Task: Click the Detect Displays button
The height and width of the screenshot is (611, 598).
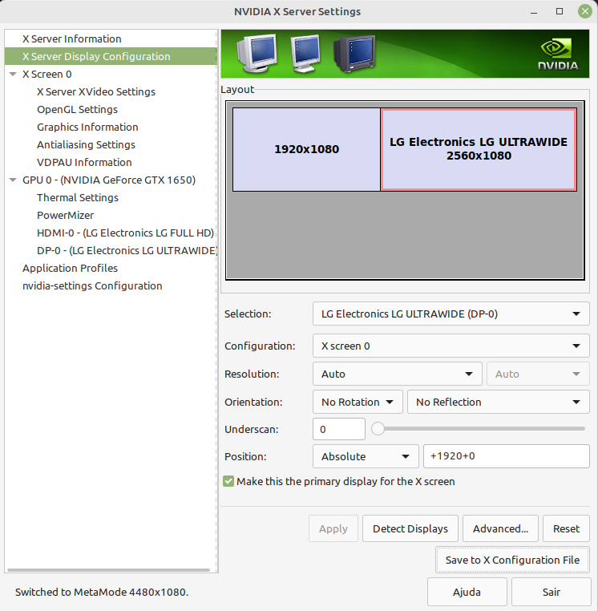Action: click(x=410, y=528)
